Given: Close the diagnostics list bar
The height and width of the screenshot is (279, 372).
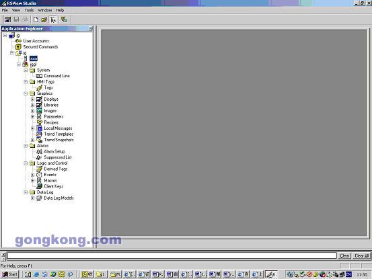Looking at the screenshot, I should (3, 254).
